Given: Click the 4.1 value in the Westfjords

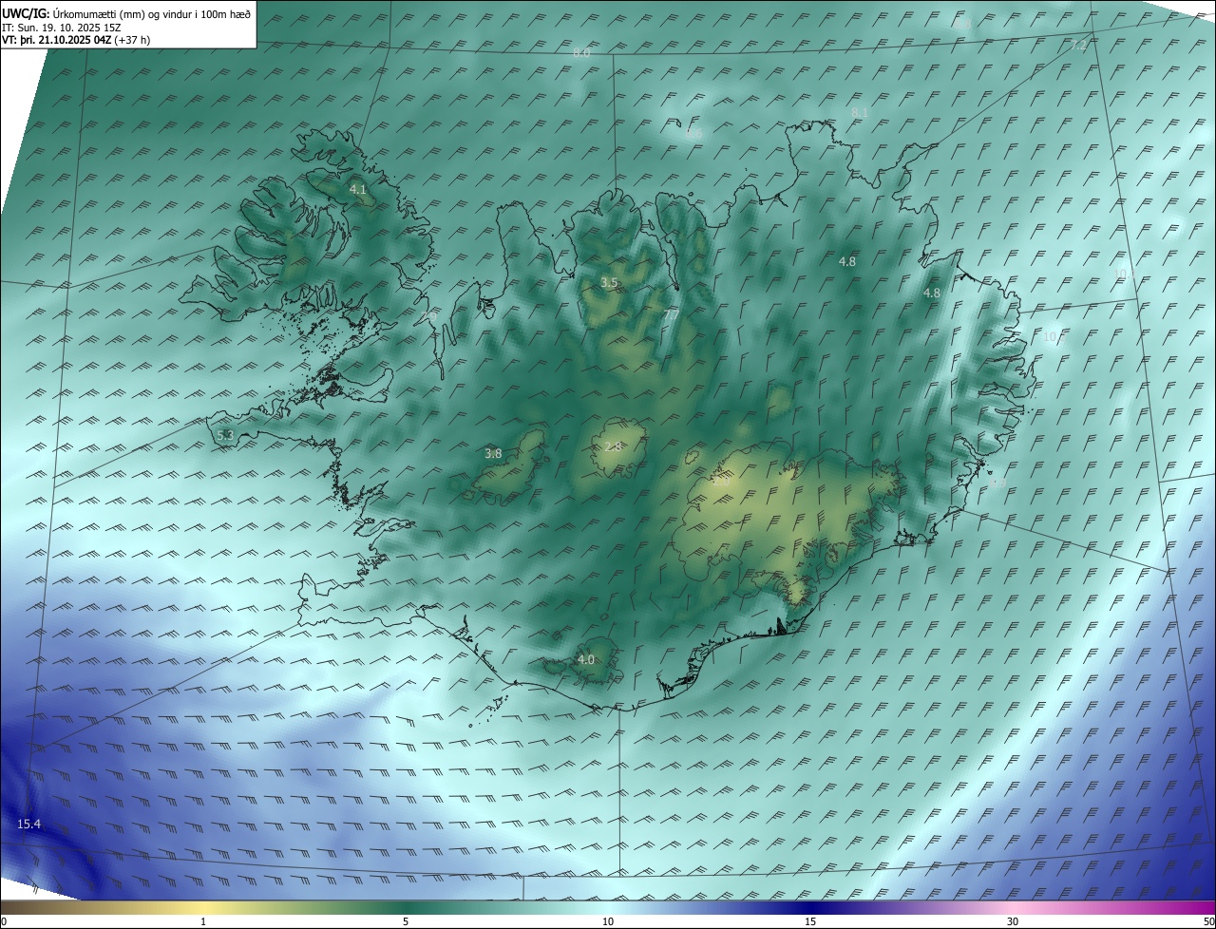Looking at the screenshot, I should 358,190.
